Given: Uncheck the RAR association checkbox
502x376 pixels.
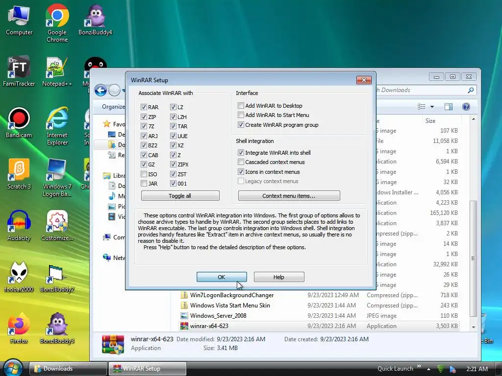Looking at the screenshot, I should [144, 107].
